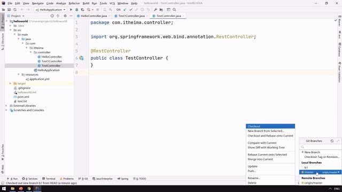This screenshot has height=192, width=342.
Task: Collapse the resources folder arrow
Action: click(19, 75)
